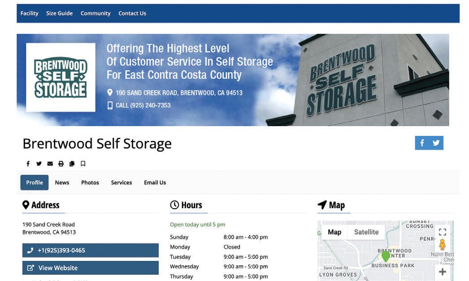
Task: Open the Email Us tab
Action: (155, 183)
